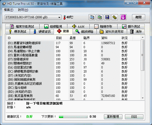
Task: Click the floppy disk save screenshot icon
Action: pyautogui.click(x=107, y=17)
